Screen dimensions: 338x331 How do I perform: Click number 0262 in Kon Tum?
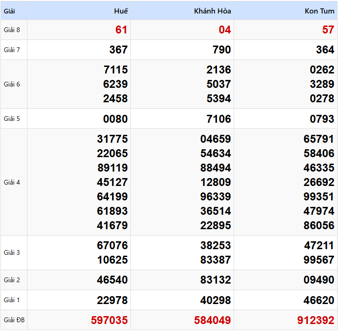click(x=322, y=70)
